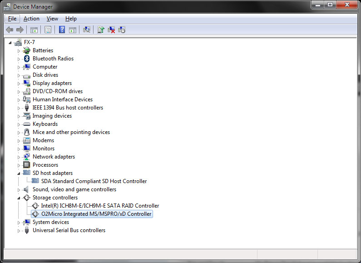
Task: Select the Computer category label
Action: tap(45, 67)
